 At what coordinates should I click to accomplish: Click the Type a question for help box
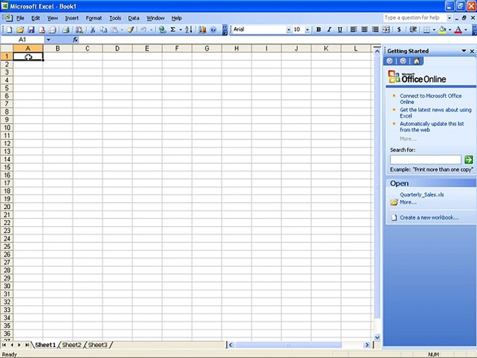tap(414, 18)
